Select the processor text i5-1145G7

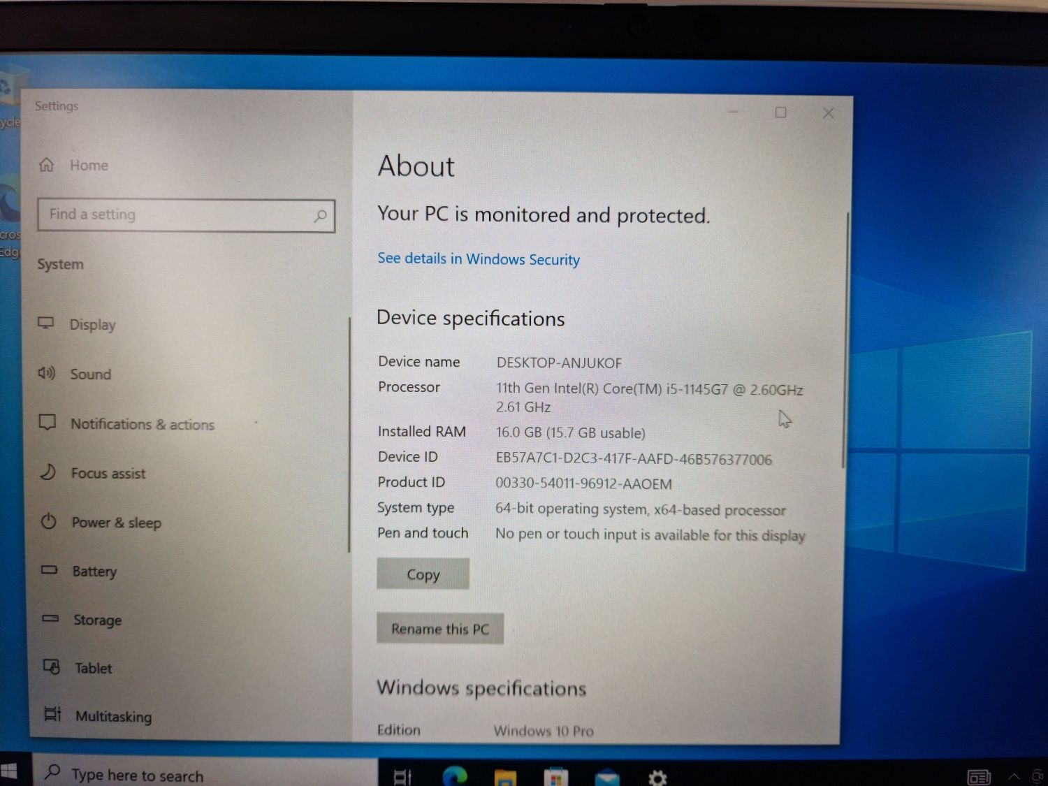pyautogui.click(x=697, y=389)
